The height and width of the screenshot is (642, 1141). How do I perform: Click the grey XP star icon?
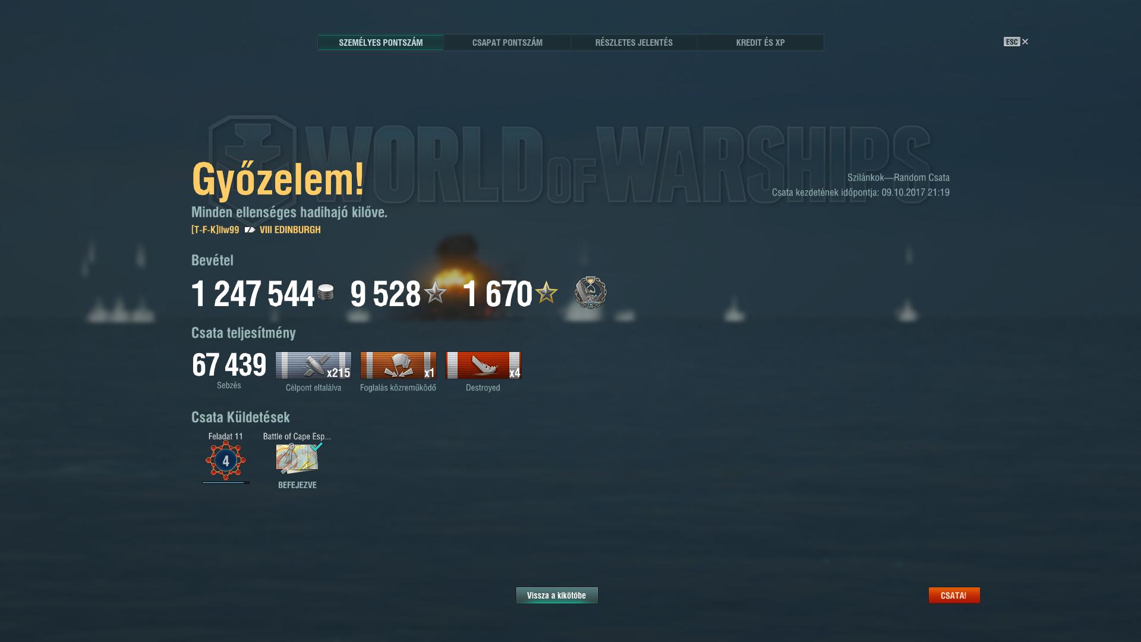click(435, 292)
